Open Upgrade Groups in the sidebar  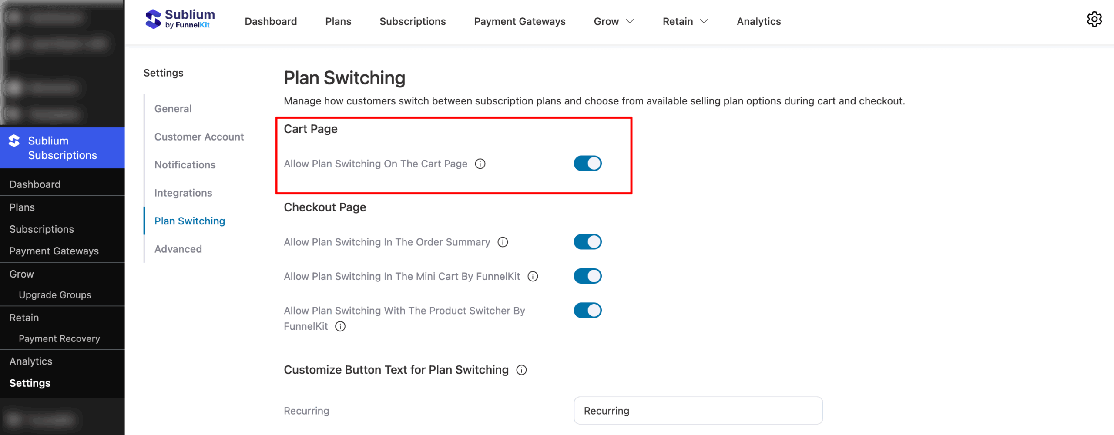pyautogui.click(x=55, y=294)
